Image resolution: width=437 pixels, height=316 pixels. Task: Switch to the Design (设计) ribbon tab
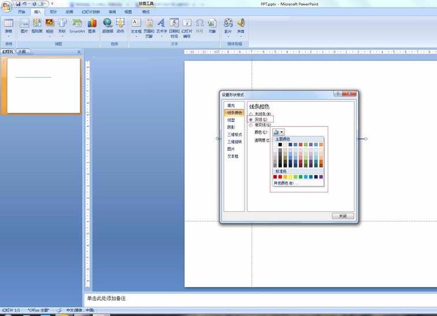(x=53, y=12)
